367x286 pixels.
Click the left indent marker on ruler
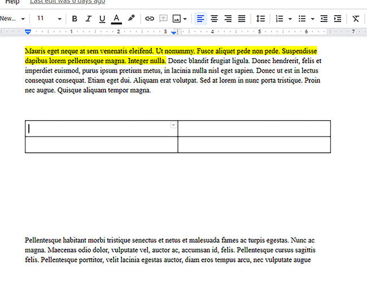coord(28,32)
